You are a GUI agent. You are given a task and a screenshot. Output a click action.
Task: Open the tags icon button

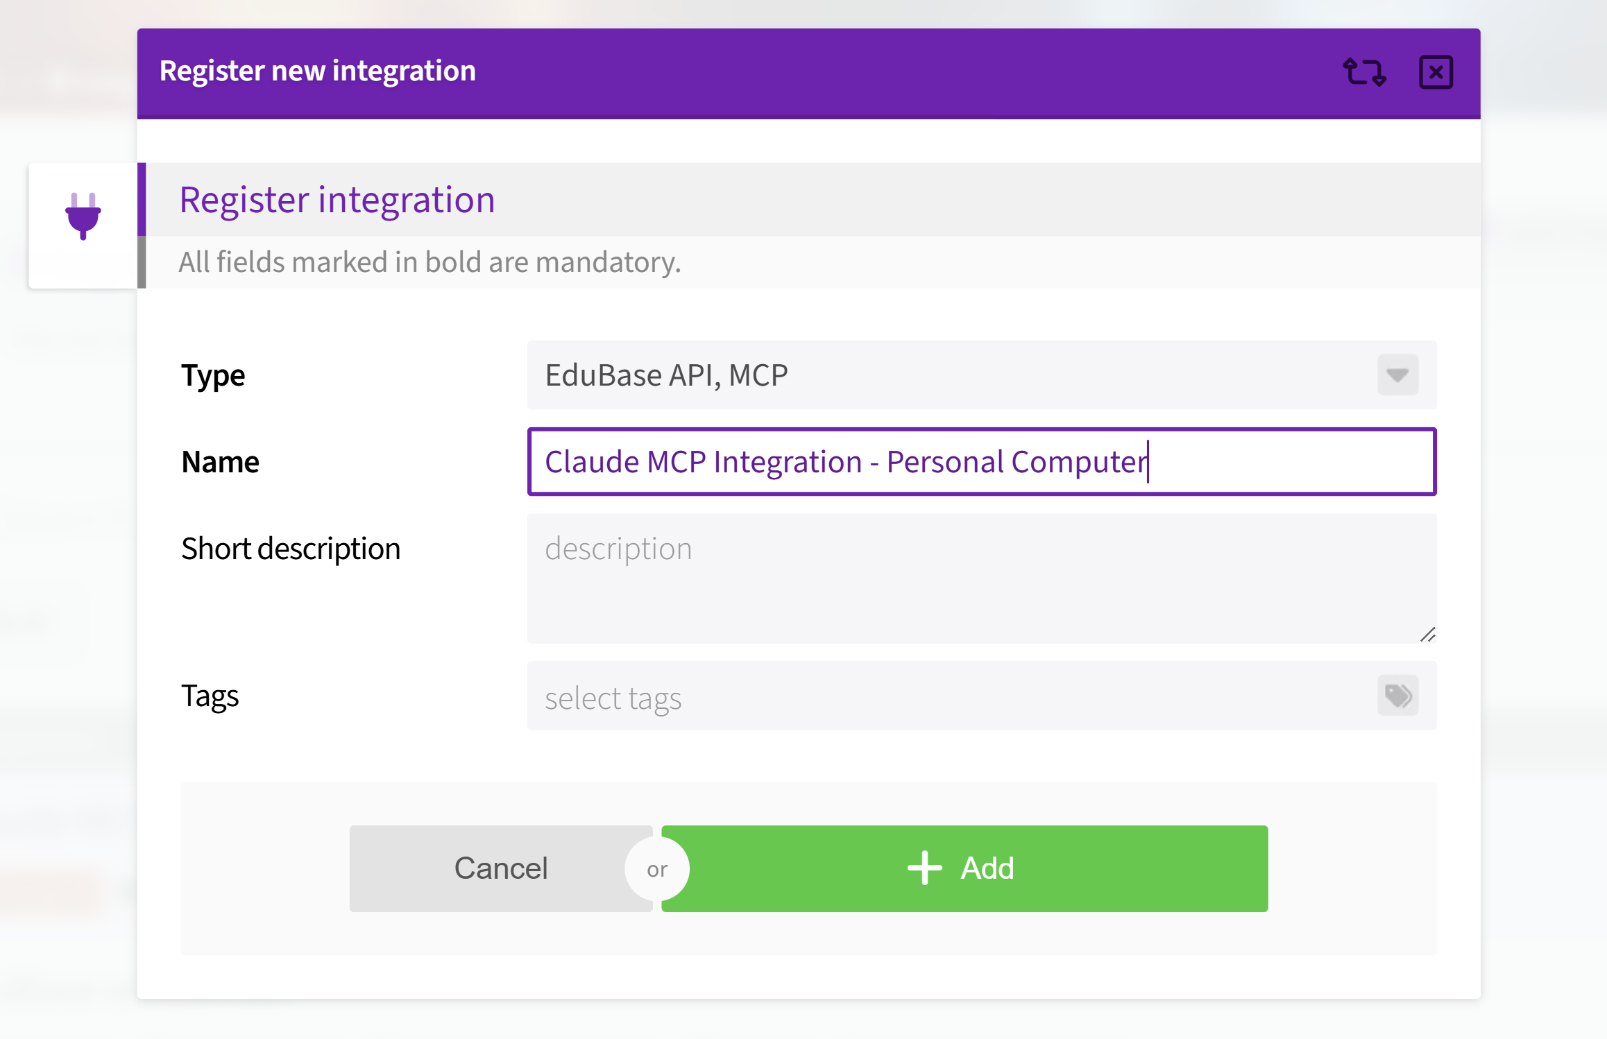1397,696
